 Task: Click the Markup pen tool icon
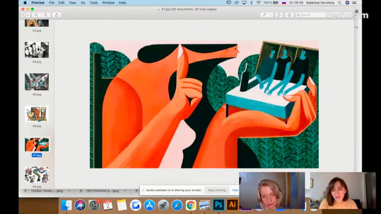click(x=264, y=15)
